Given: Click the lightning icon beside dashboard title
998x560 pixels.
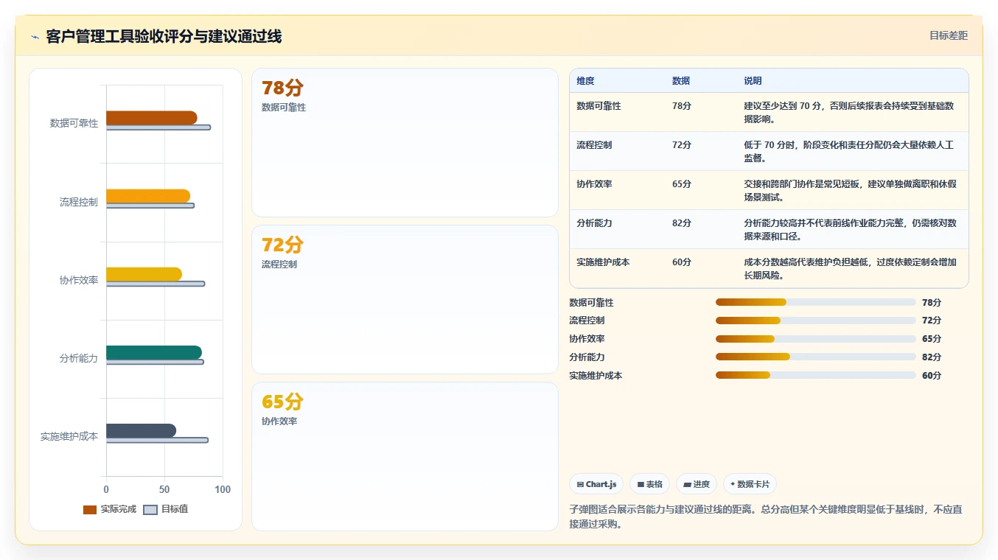Looking at the screenshot, I should [35, 37].
